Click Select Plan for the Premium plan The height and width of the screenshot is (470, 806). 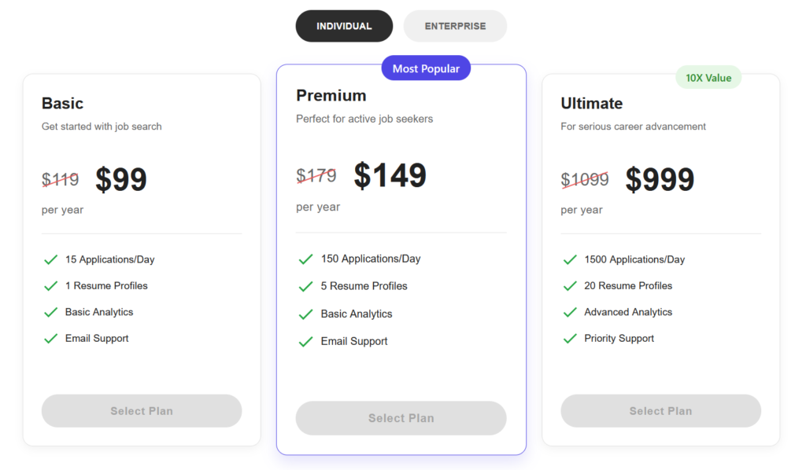pos(401,417)
